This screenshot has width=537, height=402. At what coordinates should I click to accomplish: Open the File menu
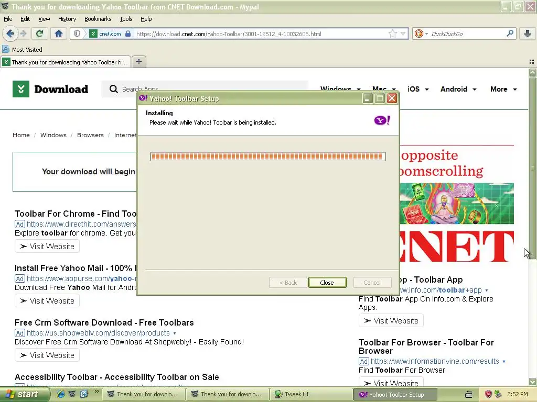click(x=8, y=19)
